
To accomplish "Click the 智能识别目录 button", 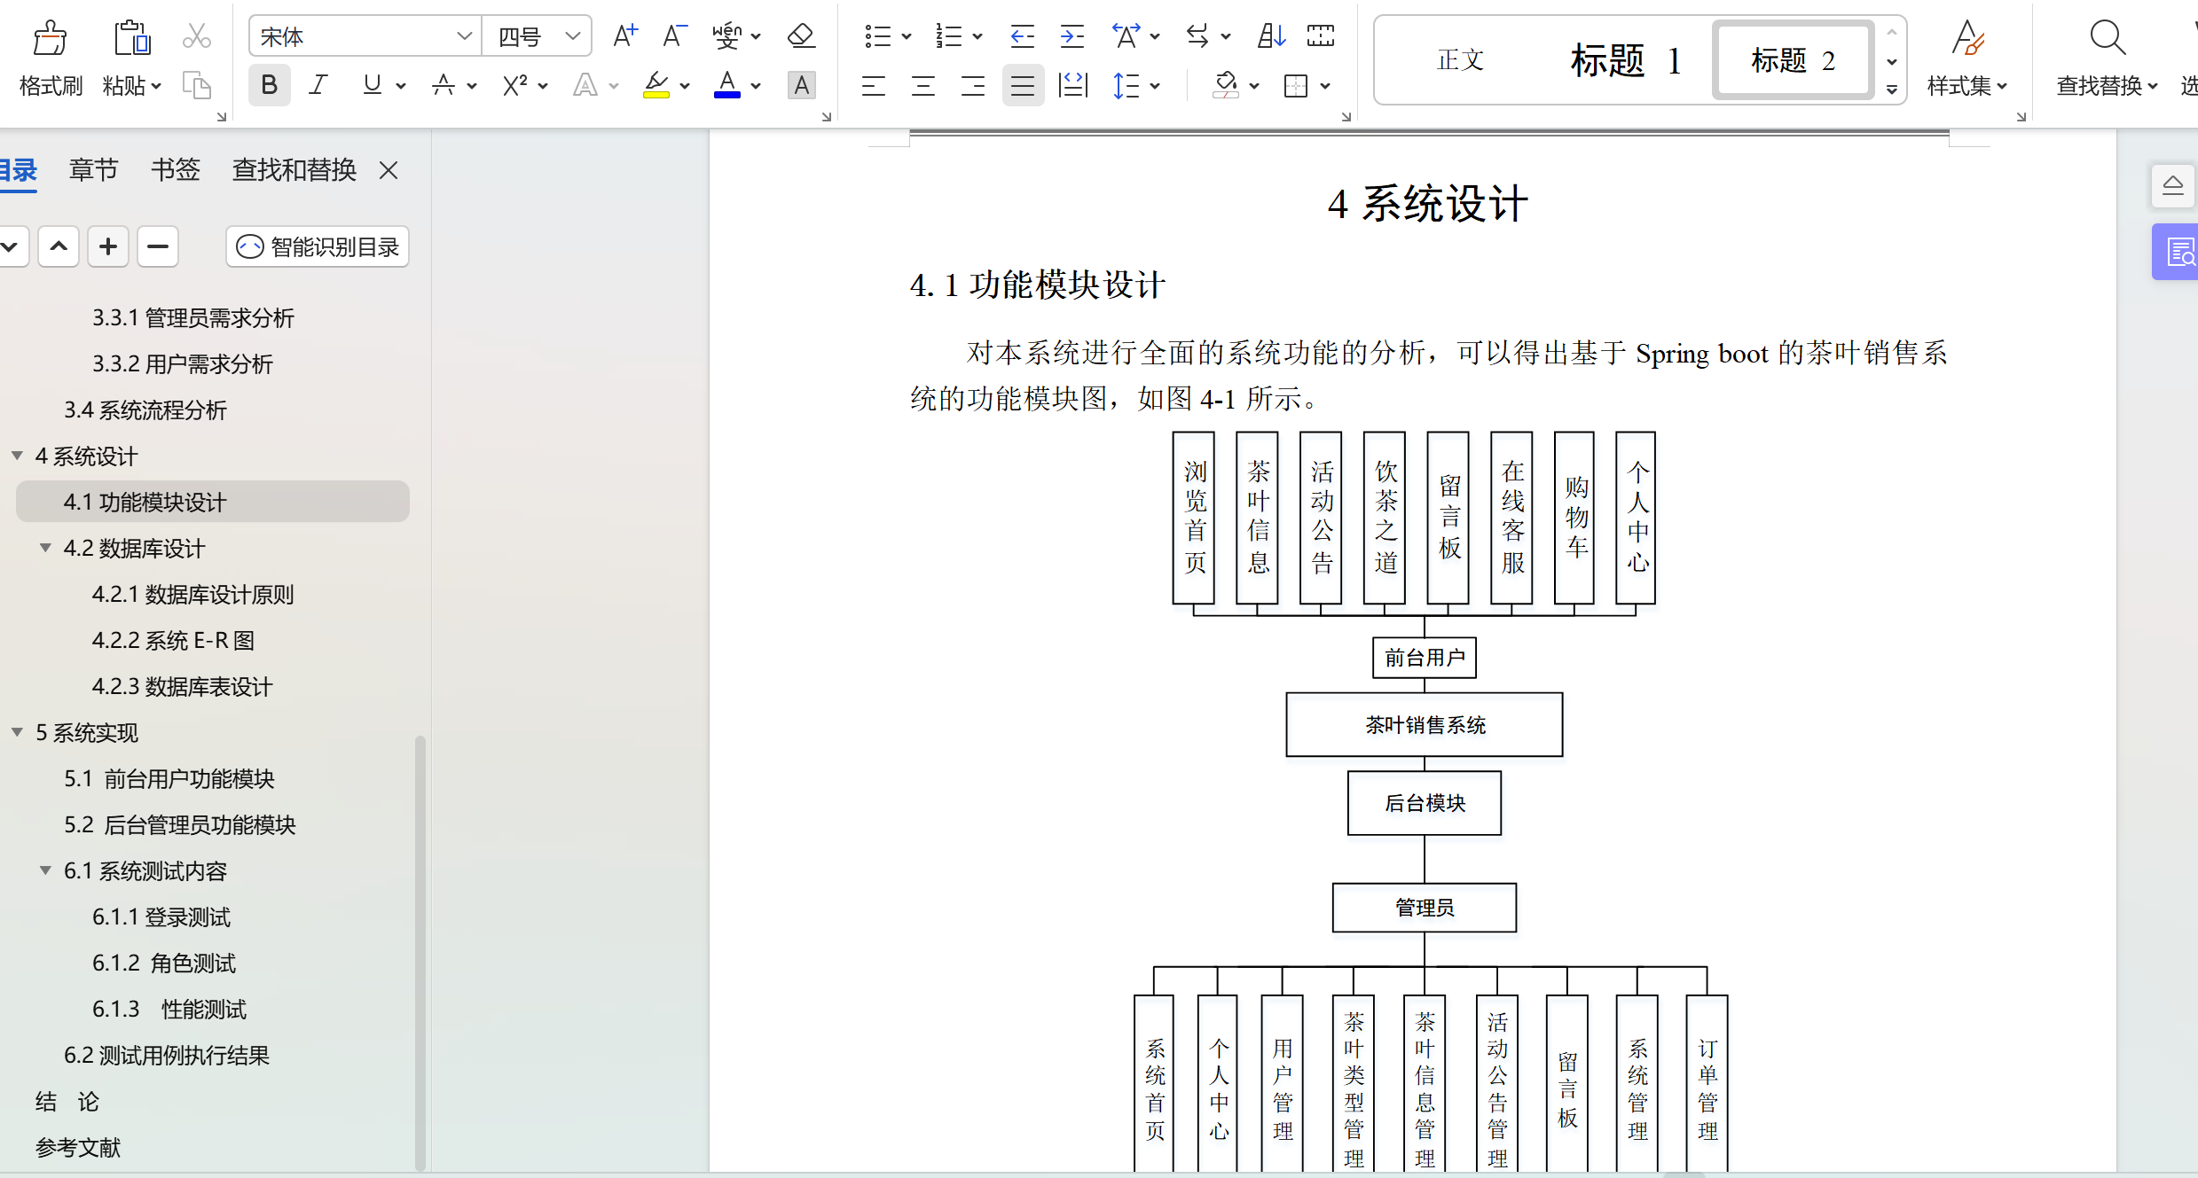I will point(318,246).
